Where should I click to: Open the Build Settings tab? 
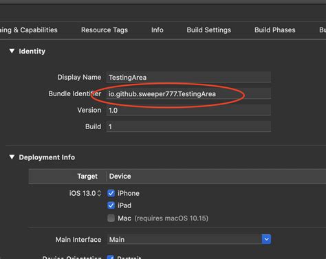coord(209,30)
